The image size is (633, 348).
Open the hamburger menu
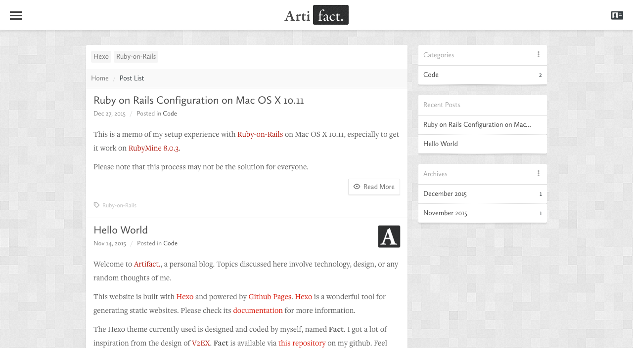[x=16, y=15]
